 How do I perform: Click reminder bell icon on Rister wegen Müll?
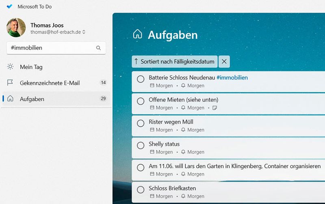(x=183, y=130)
